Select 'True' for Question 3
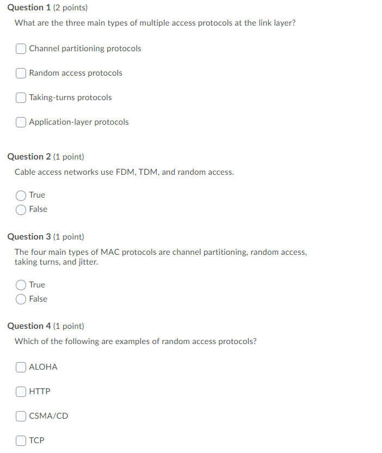The image size is (382, 453). pos(21,285)
